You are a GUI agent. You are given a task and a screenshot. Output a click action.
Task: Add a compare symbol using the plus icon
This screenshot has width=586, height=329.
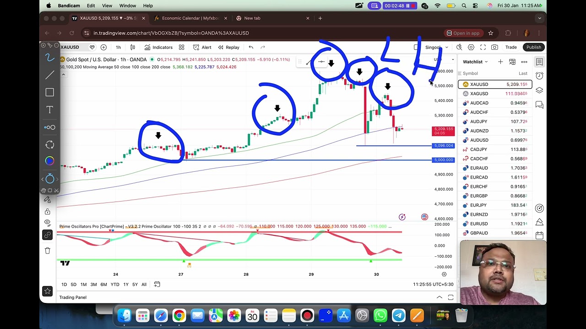[x=103, y=47]
